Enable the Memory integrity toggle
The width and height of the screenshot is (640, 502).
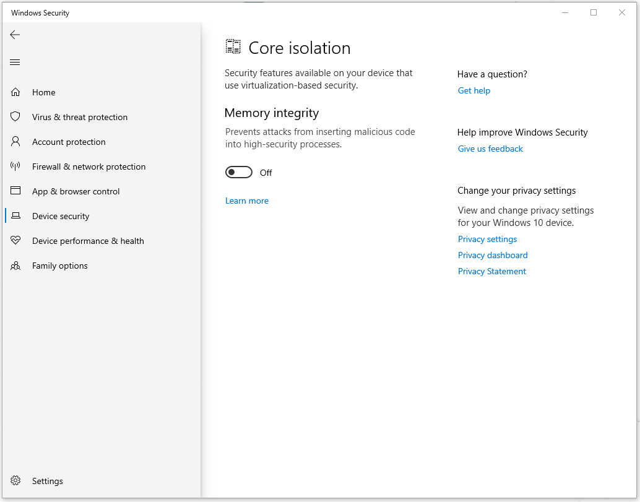tap(239, 172)
